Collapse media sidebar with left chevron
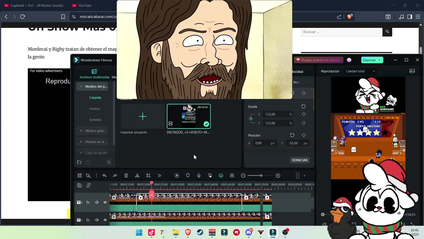 click(x=109, y=162)
